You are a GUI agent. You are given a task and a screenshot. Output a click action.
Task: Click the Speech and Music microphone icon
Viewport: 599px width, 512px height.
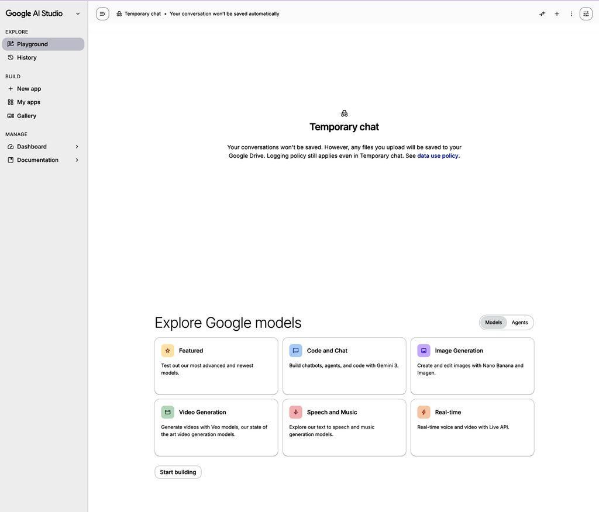295,412
